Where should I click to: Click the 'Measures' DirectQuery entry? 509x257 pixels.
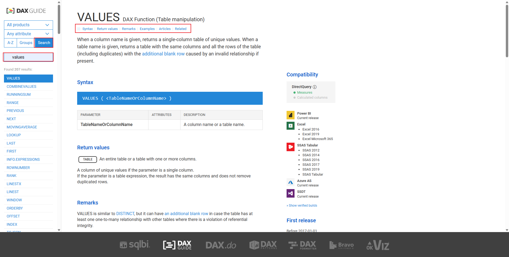coord(305,93)
